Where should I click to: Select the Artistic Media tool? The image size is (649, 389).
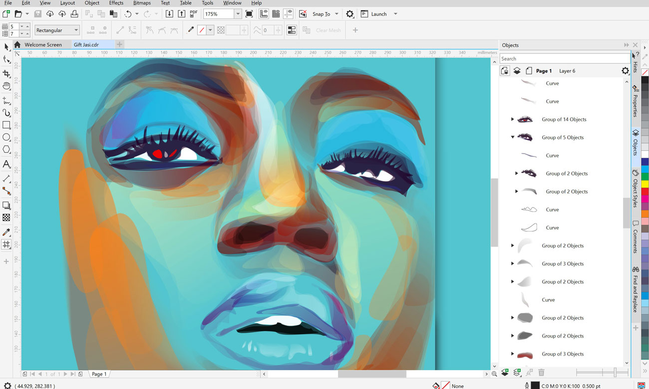[6, 113]
